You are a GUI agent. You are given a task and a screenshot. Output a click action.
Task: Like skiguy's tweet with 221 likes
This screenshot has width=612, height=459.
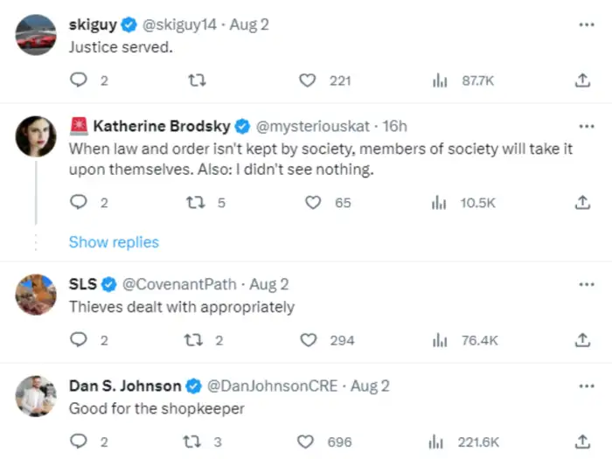[x=308, y=80]
